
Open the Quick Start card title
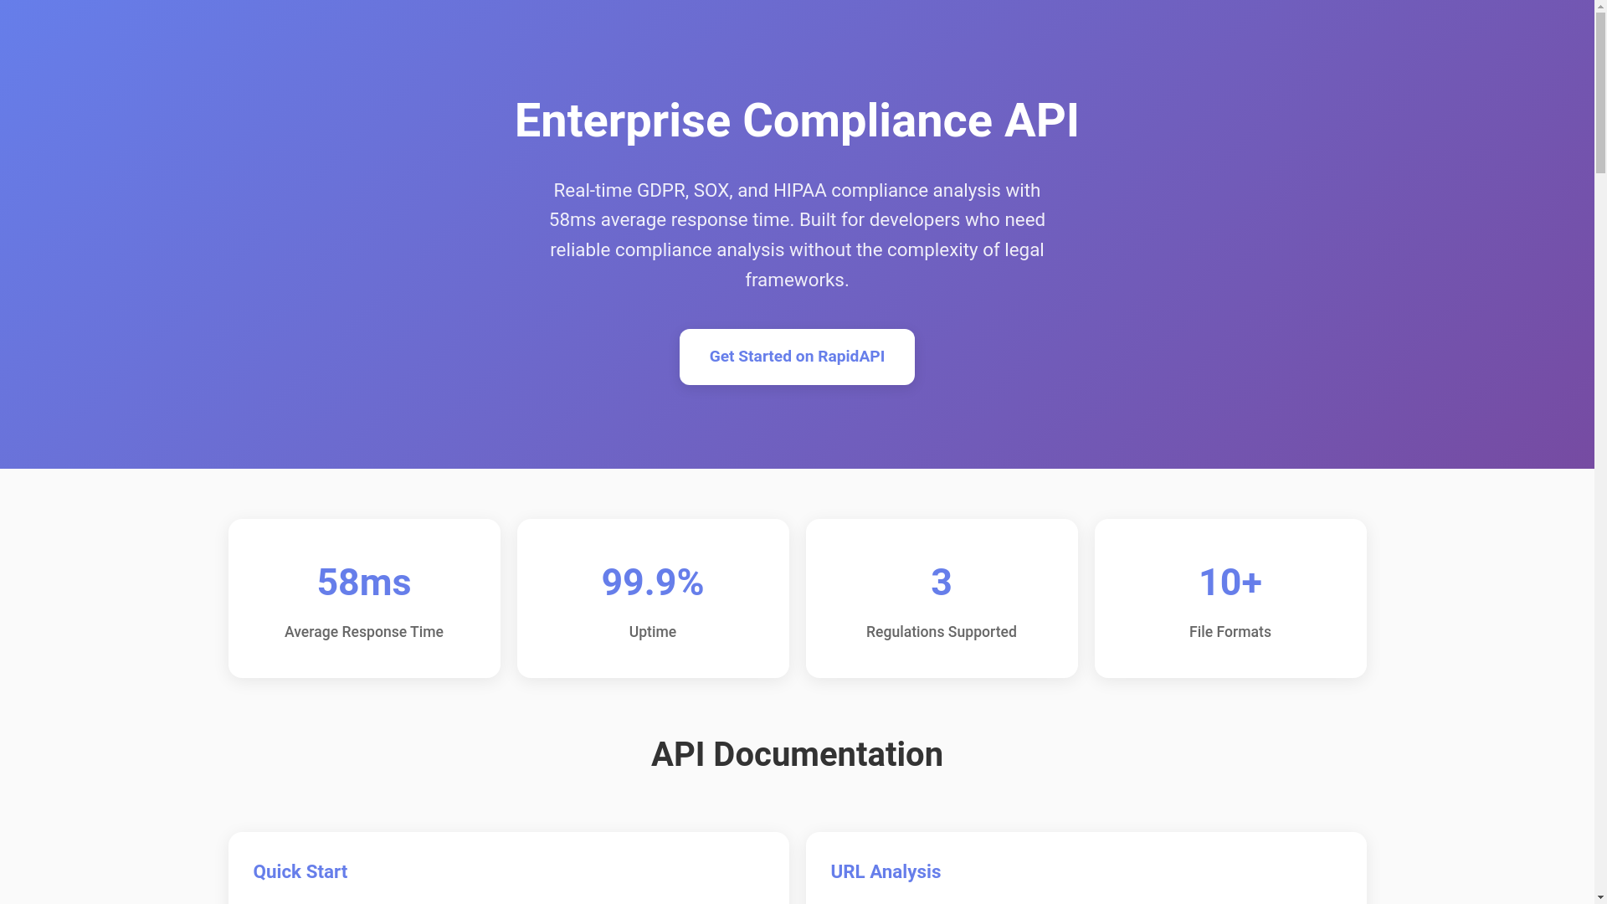coord(300,872)
